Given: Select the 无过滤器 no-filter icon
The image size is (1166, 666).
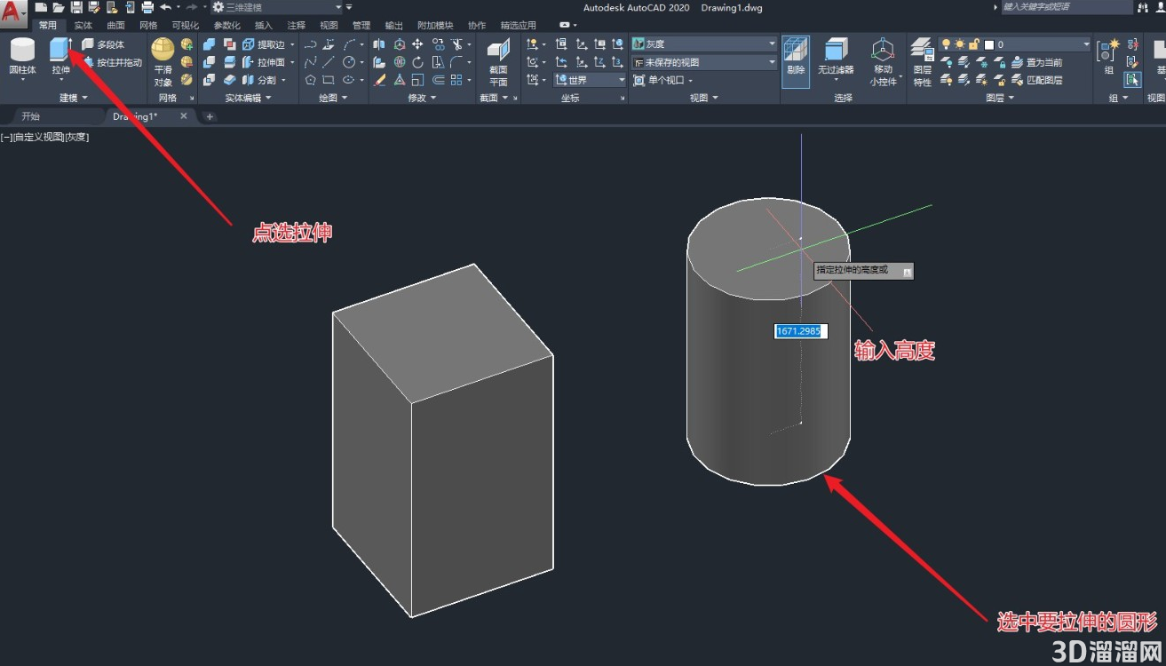Looking at the screenshot, I should click(x=836, y=58).
